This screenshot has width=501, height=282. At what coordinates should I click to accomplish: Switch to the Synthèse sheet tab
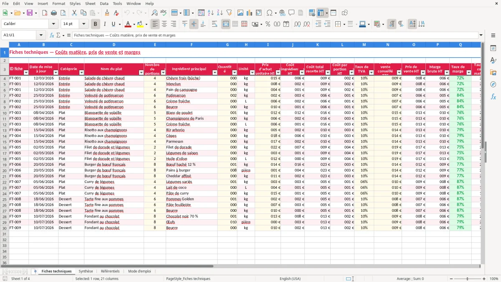[x=86, y=271]
